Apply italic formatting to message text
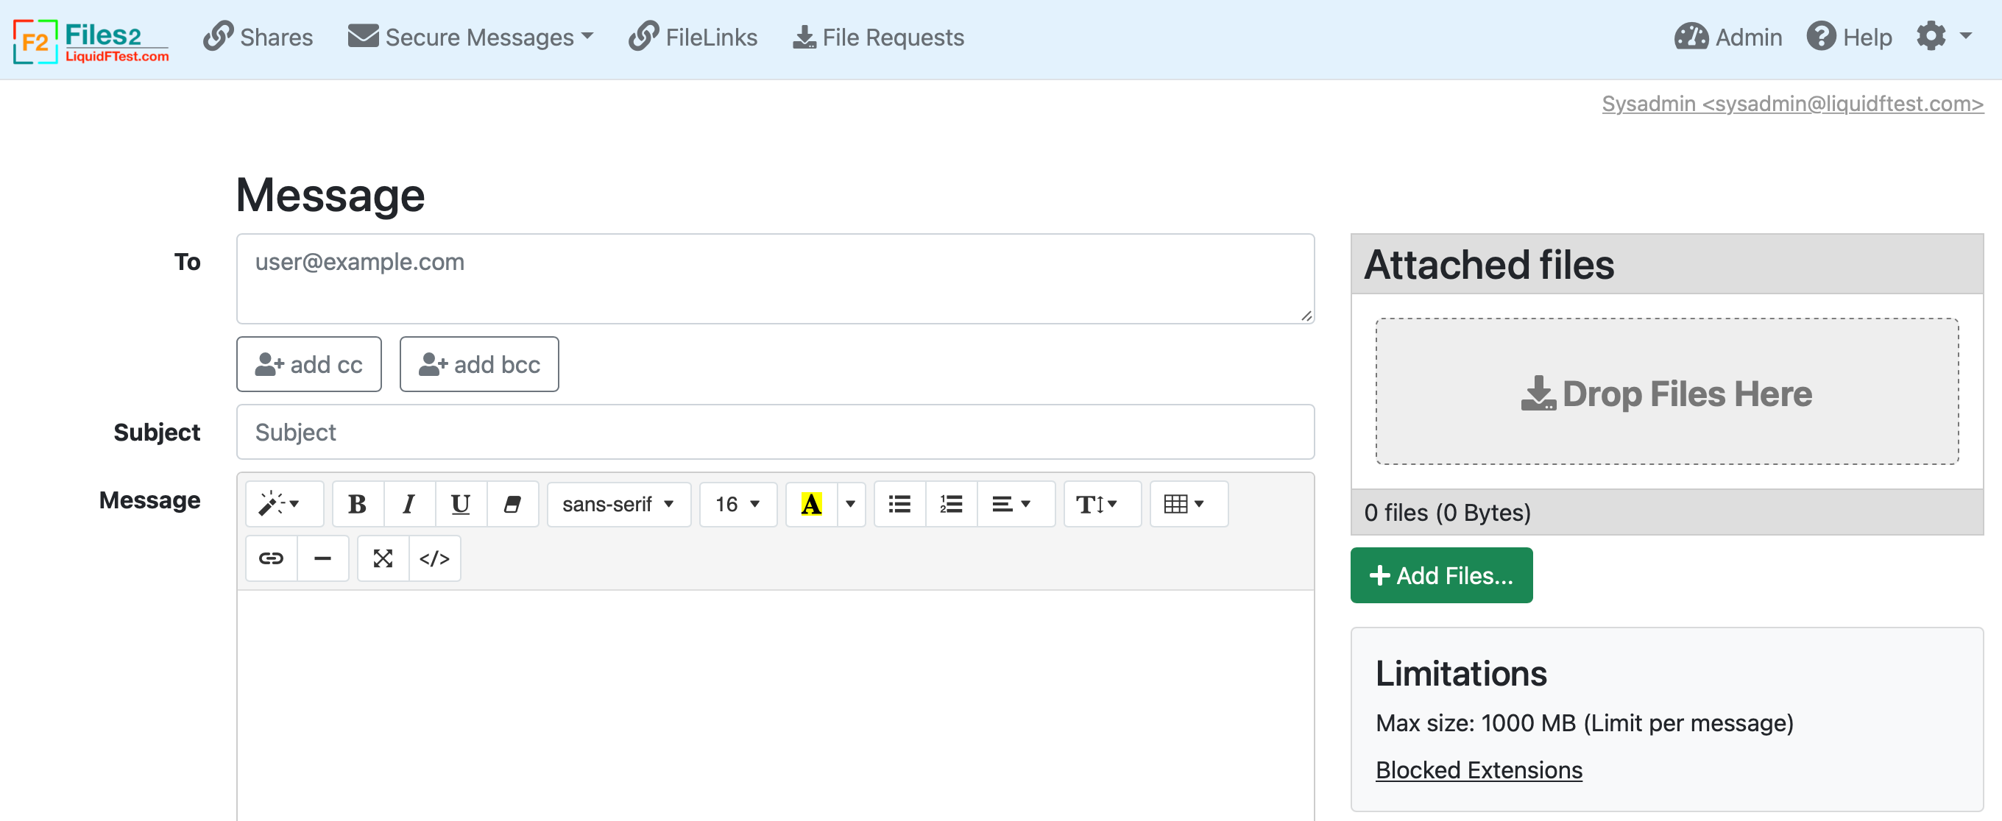 [408, 504]
